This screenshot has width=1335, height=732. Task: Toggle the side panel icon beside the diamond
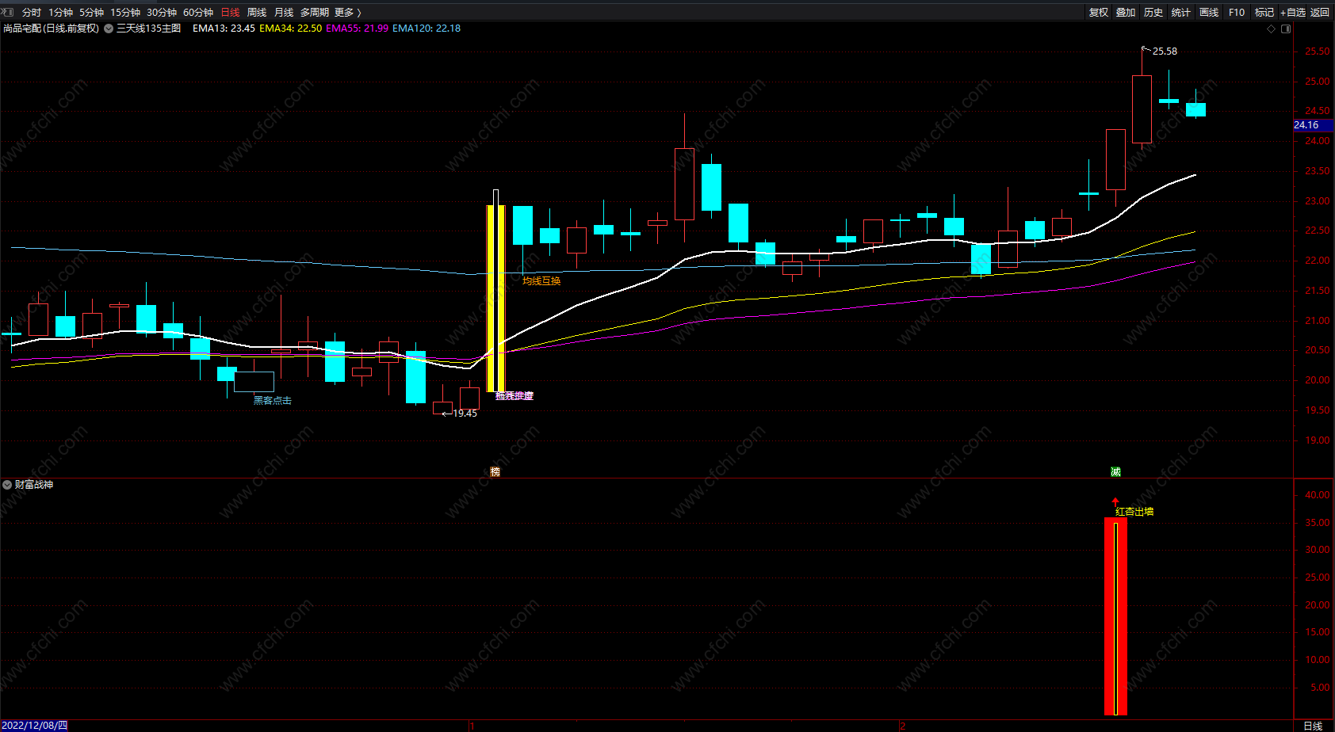point(1286,29)
